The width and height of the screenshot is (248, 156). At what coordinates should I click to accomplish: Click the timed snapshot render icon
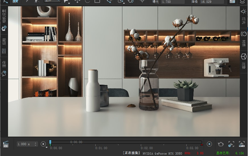[231, 144]
